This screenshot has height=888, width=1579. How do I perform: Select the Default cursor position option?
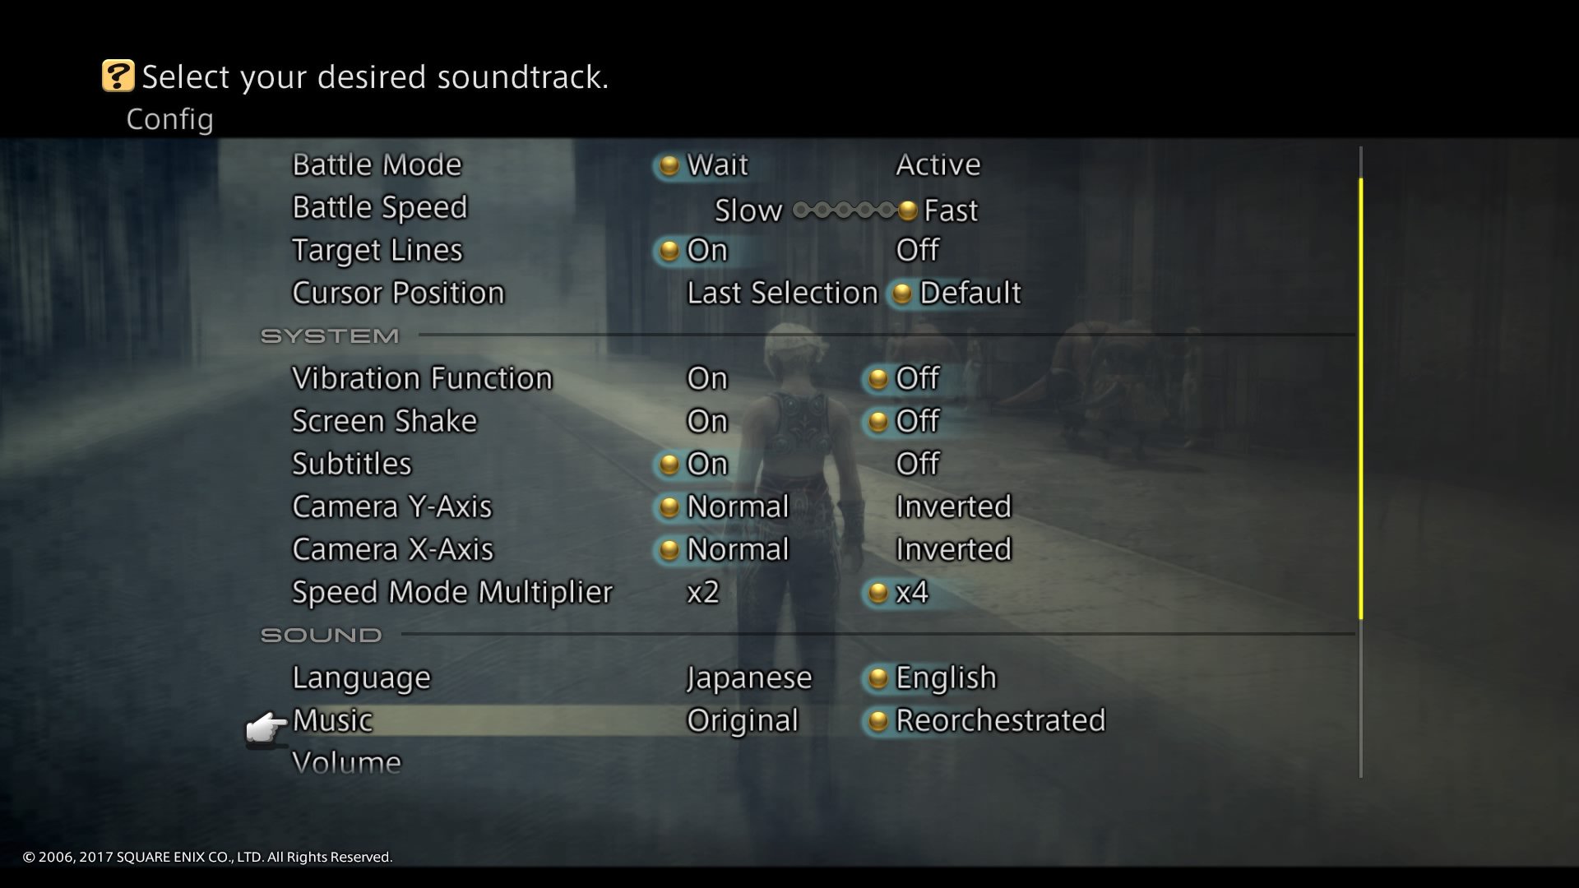pos(970,293)
